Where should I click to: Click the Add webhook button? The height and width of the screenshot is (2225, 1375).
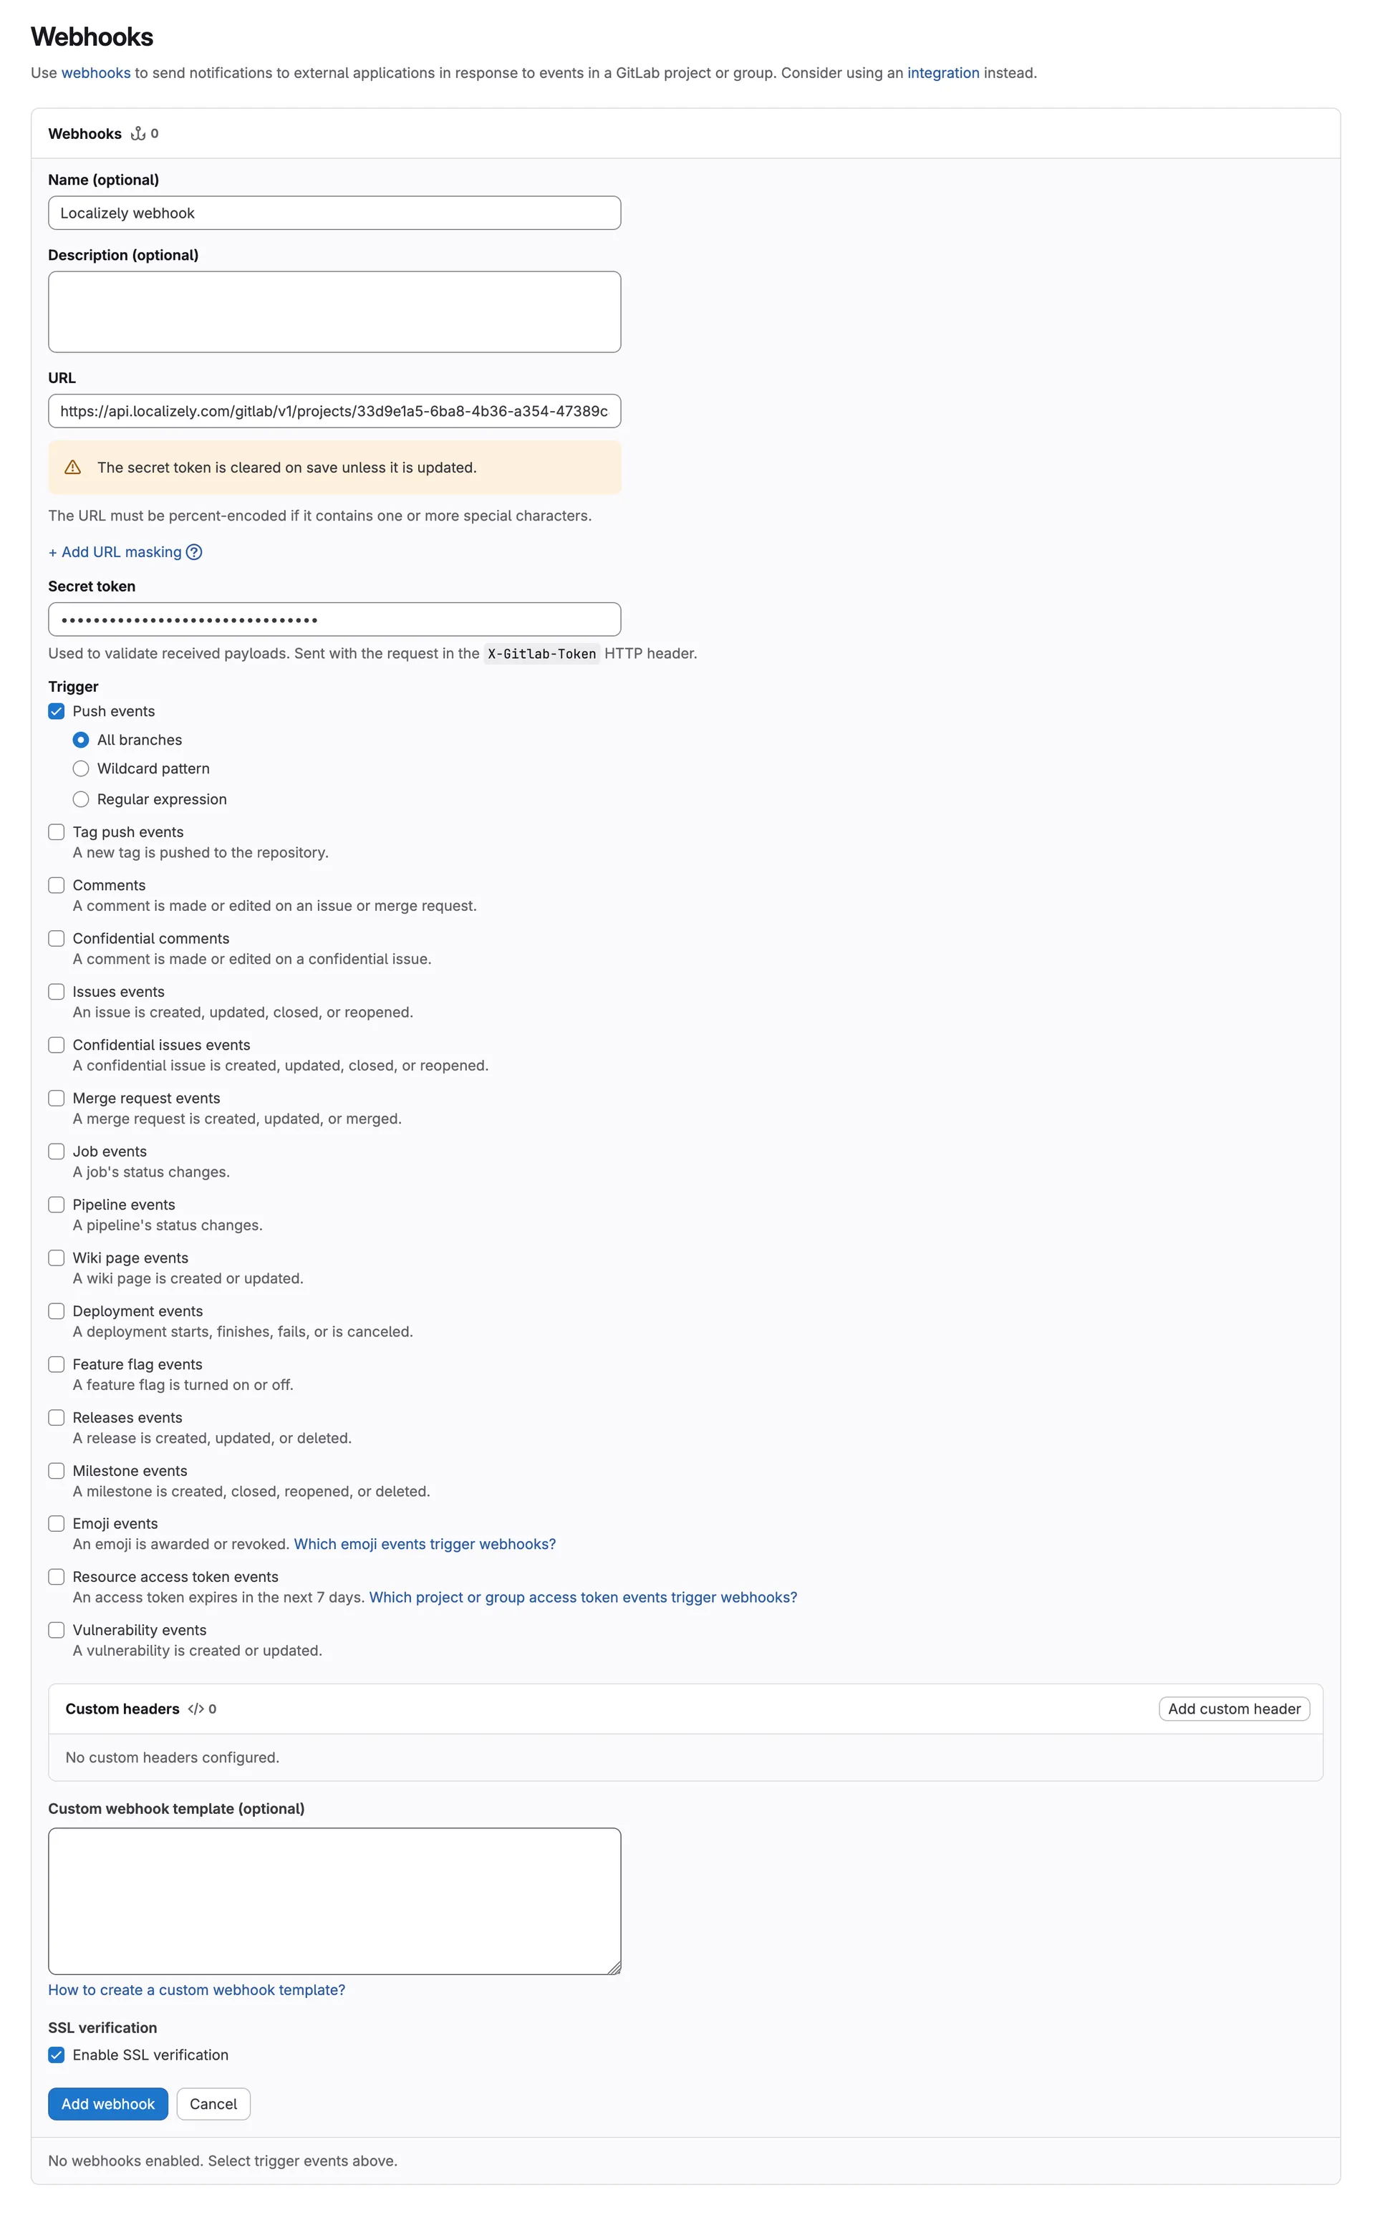[107, 2103]
